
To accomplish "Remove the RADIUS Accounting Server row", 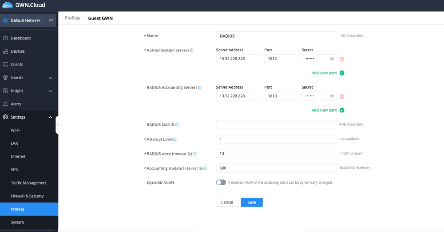I will click(342, 96).
